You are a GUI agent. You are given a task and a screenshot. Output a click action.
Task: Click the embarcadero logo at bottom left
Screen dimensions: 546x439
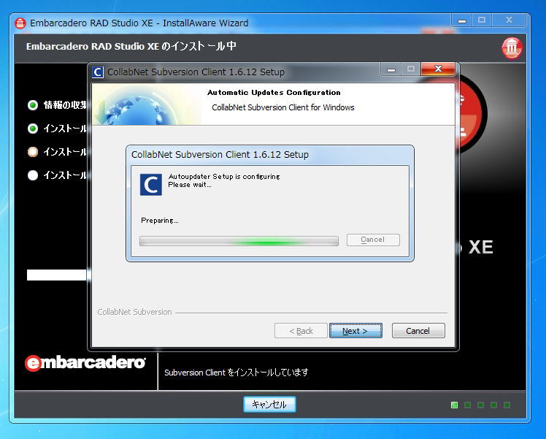click(85, 363)
